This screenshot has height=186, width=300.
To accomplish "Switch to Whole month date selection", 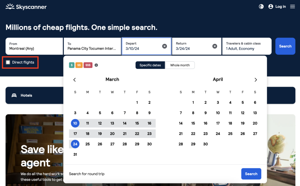I will coord(180,65).
